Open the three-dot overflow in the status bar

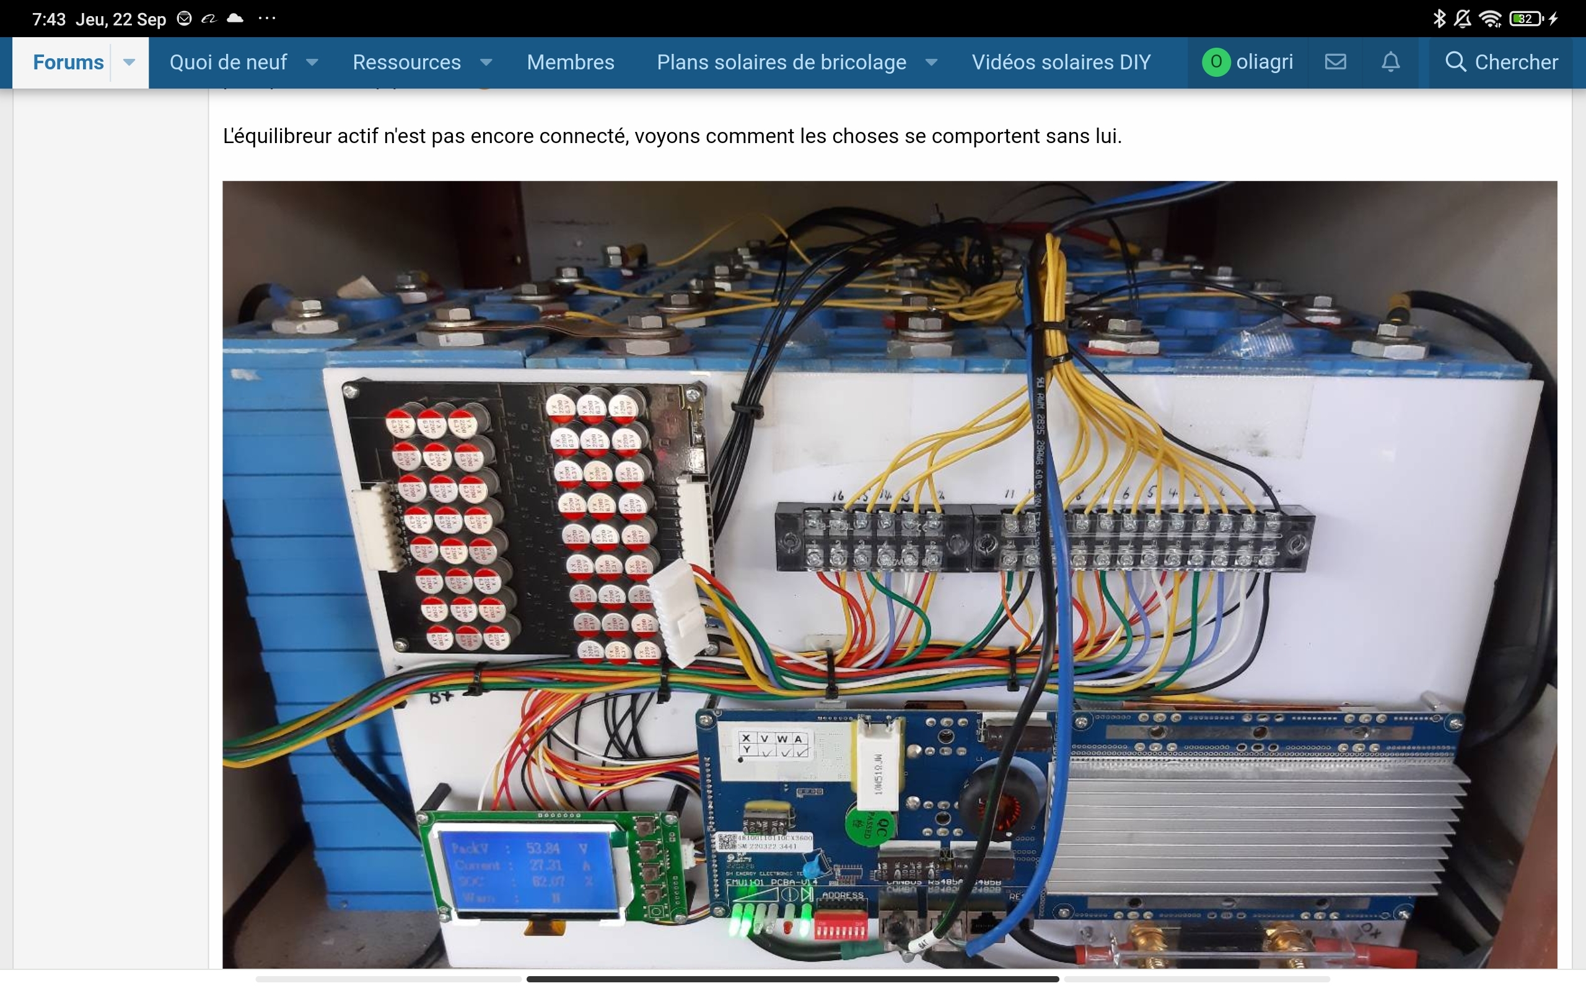click(x=268, y=19)
